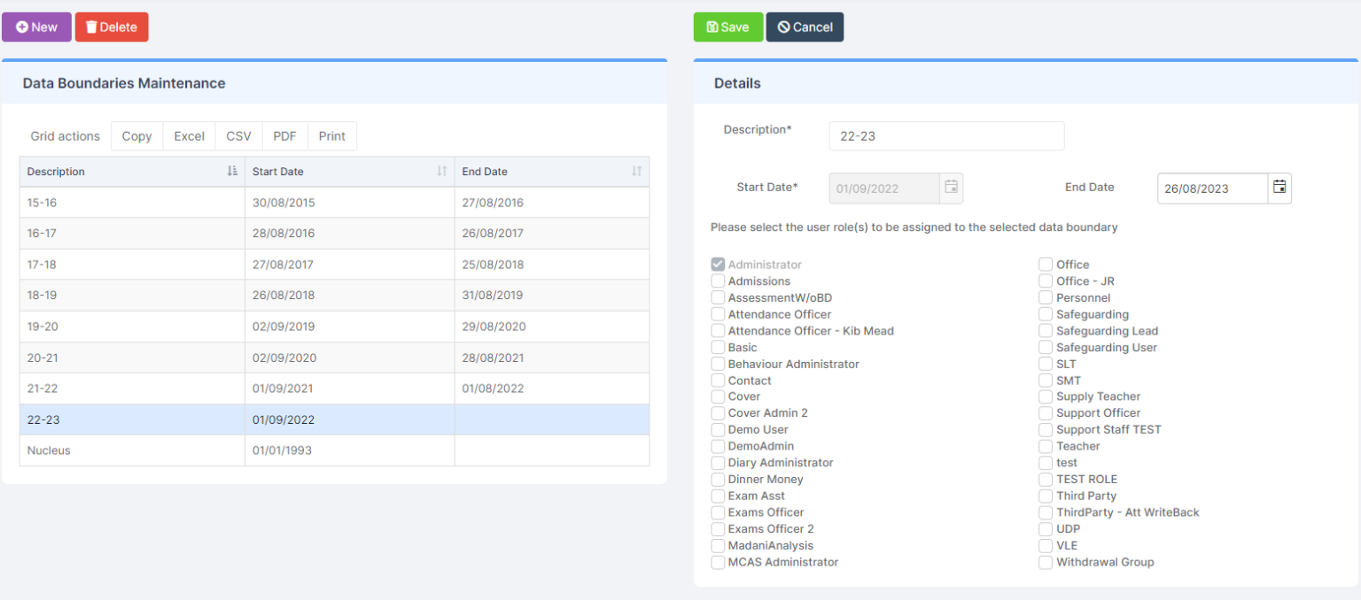Select the Copy grid action
Image resolution: width=1361 pixels, height=600 pixels.
(x=136, y=135)
